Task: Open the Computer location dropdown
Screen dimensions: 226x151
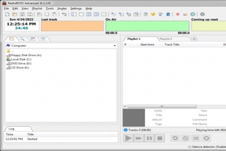Action: tap(115, 46)
